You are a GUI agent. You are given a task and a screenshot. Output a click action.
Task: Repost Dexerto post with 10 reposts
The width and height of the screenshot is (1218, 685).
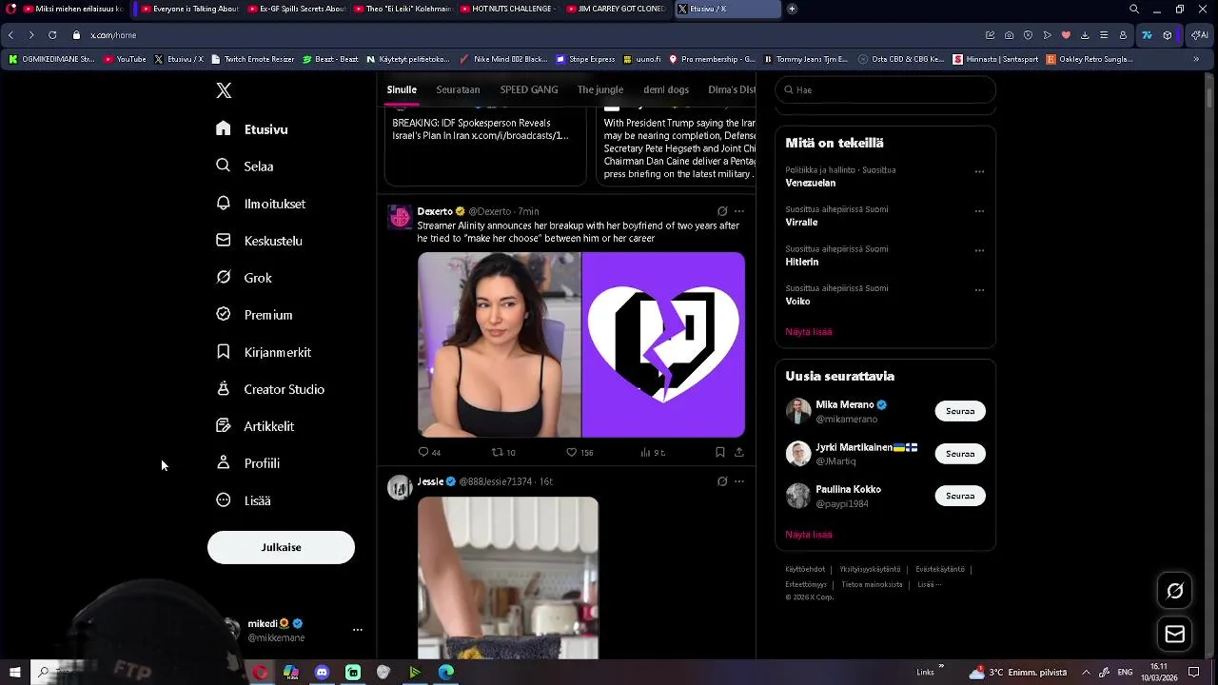click(503, 453)
